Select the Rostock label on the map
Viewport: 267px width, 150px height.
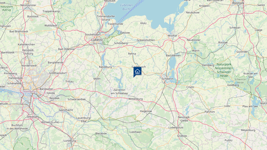click(x=238, y=3)
